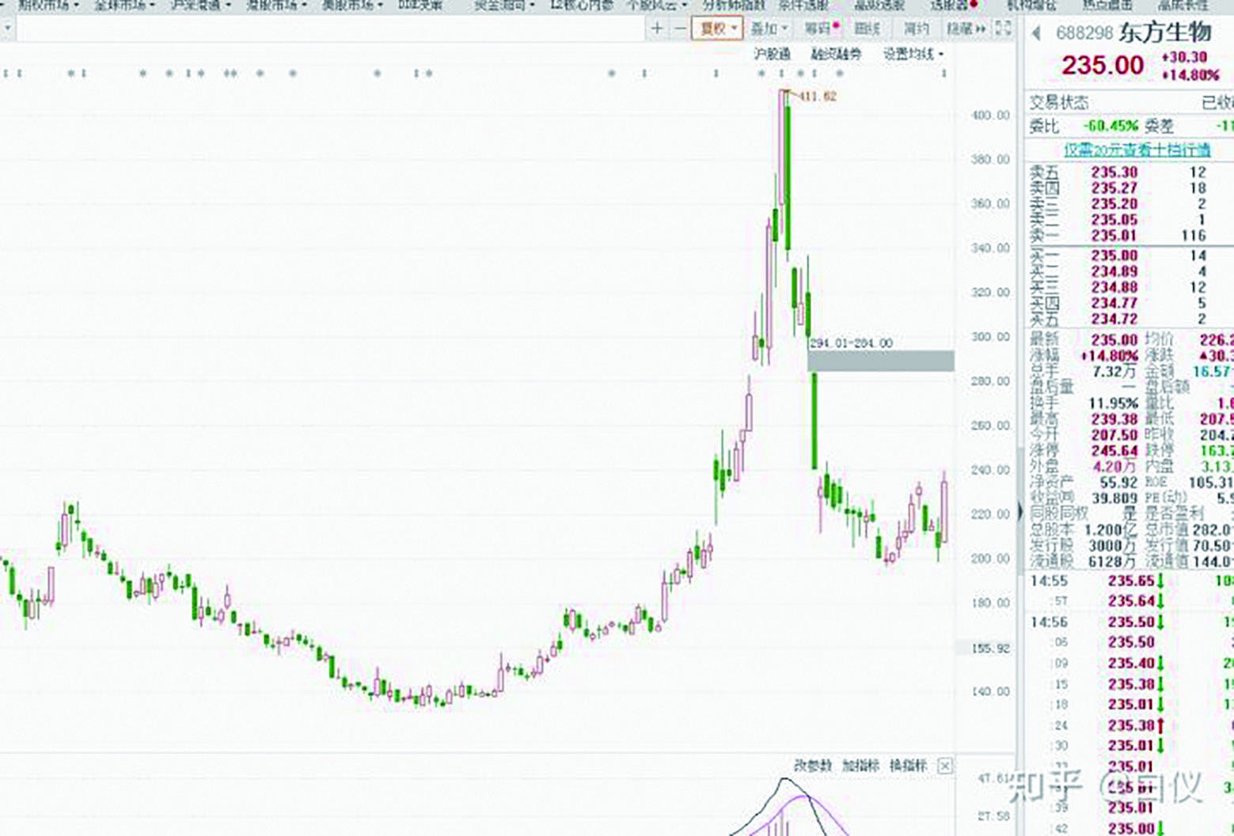
Task: Toggle fullscreen chart view icon
Action: coord(1003,28)
